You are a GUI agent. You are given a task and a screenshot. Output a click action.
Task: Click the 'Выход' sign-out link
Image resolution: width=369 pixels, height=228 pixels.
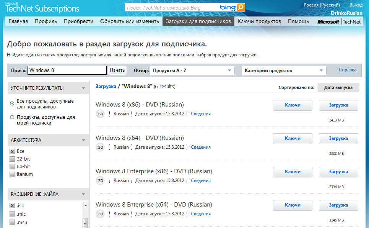coord(356,5)
